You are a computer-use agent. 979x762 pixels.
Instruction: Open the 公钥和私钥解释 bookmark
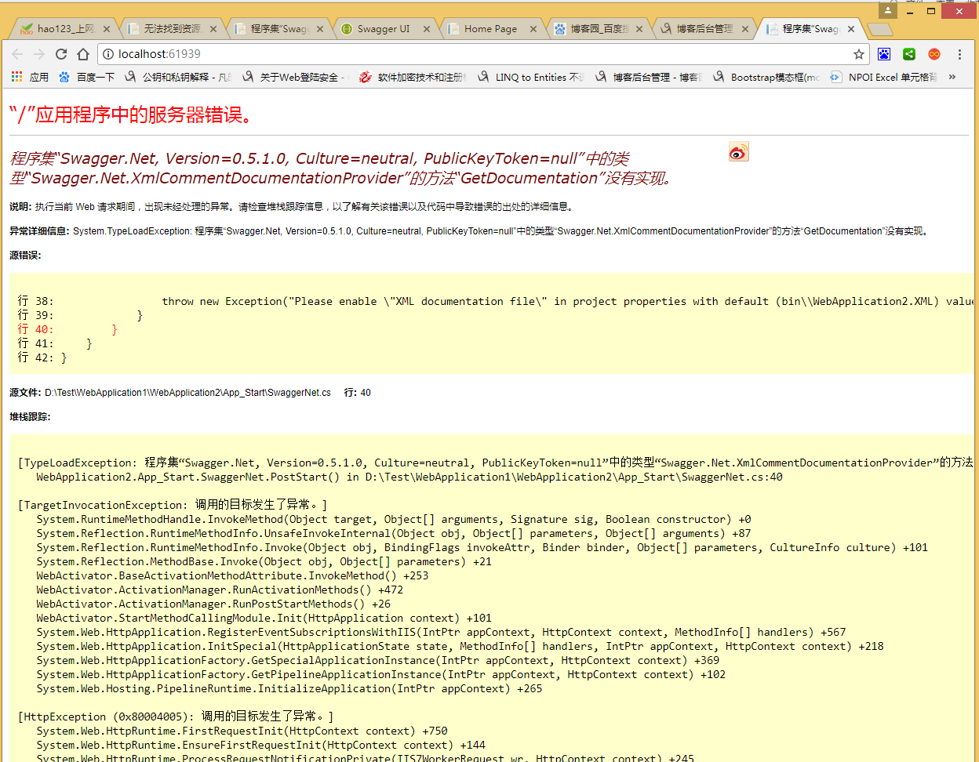coord(179,77)
